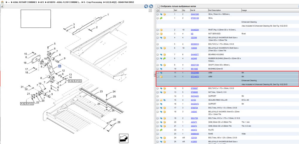Click the box icon on the NOT SERVICED row
This screenshot has height=144, width=299.
(x=161, y=34)
